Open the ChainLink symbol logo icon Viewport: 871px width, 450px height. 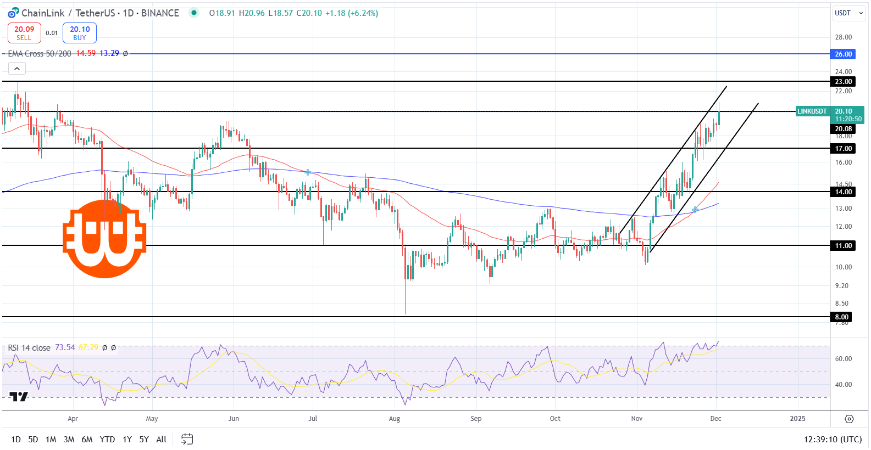[13, 13]
